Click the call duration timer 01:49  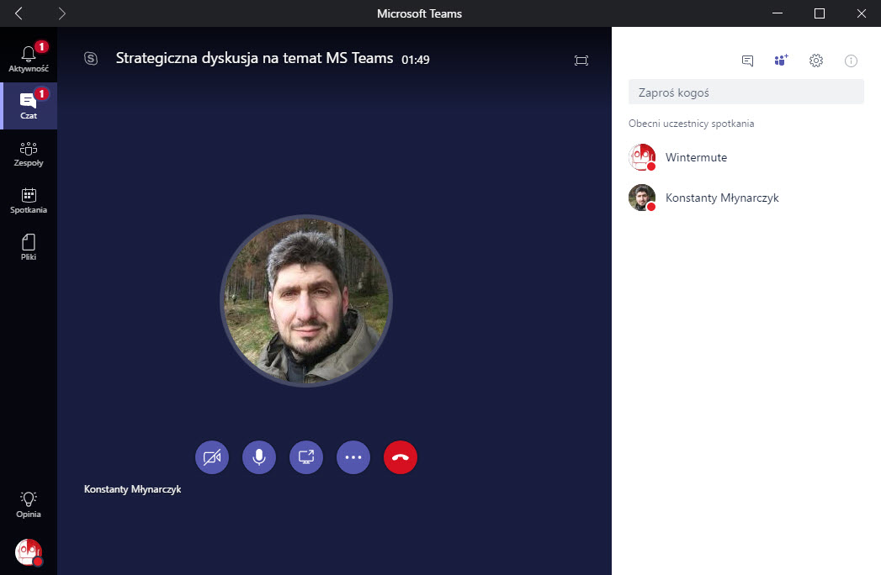[x=415, y=60]
